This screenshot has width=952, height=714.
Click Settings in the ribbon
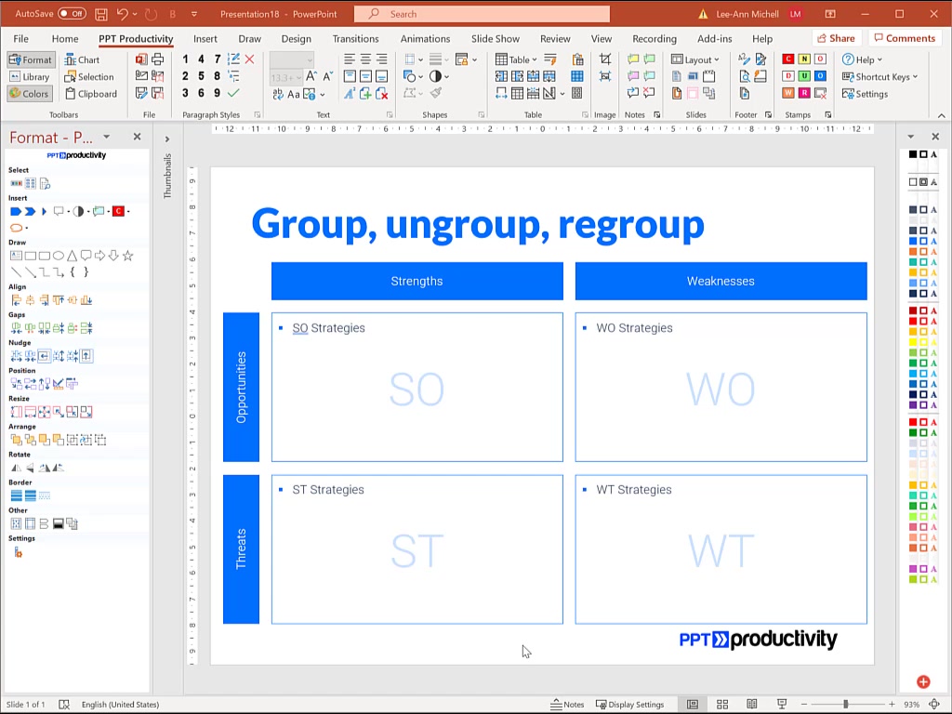point(865,94)
